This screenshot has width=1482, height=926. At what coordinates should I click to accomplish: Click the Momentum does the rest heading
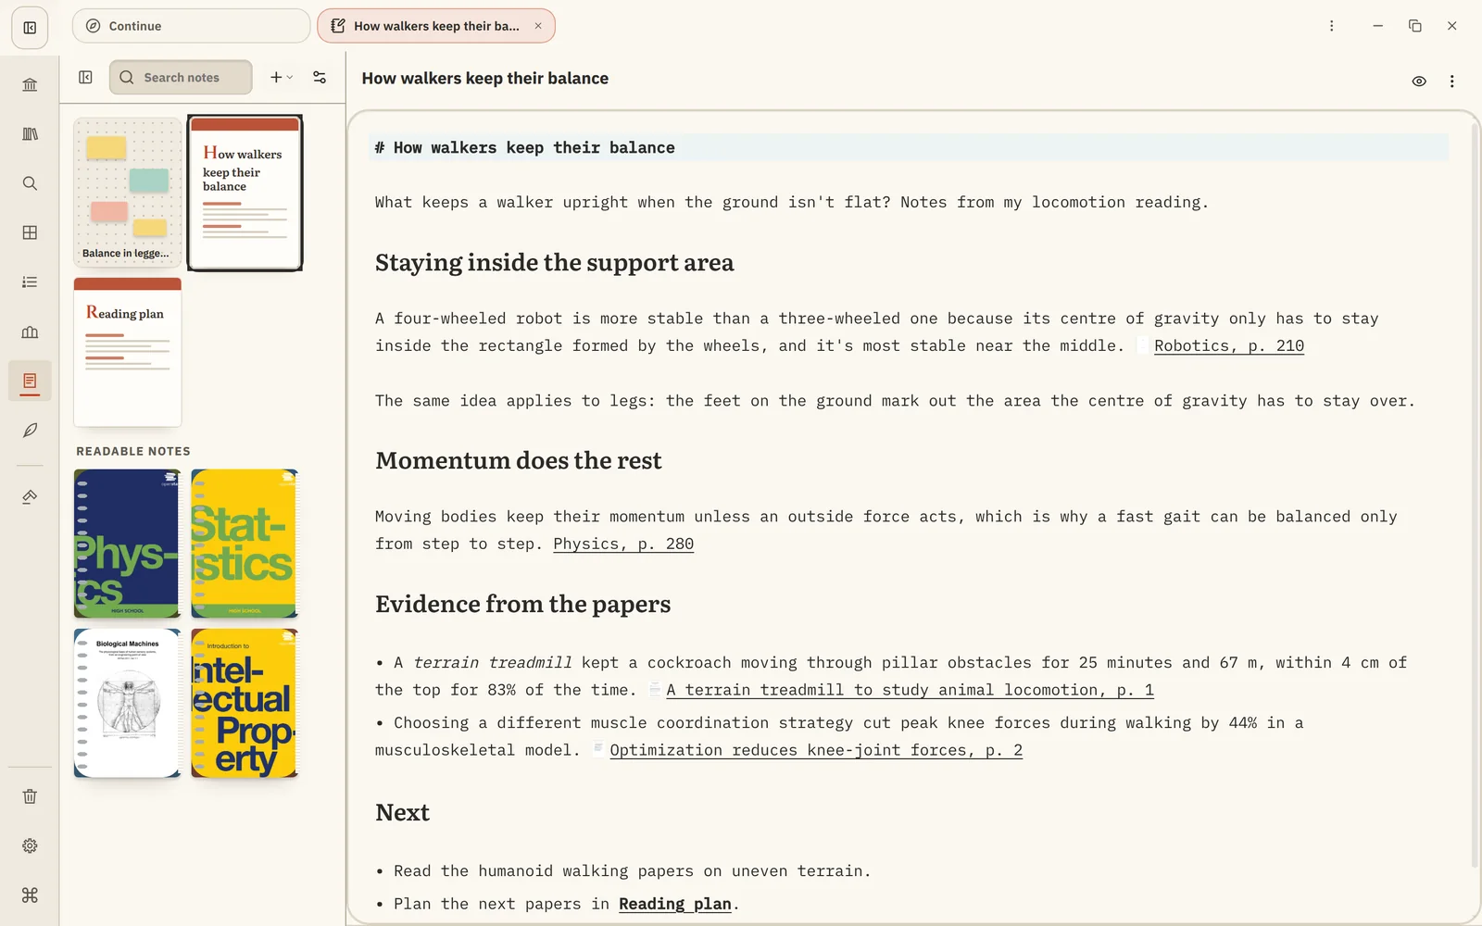[x=518, y=461]
